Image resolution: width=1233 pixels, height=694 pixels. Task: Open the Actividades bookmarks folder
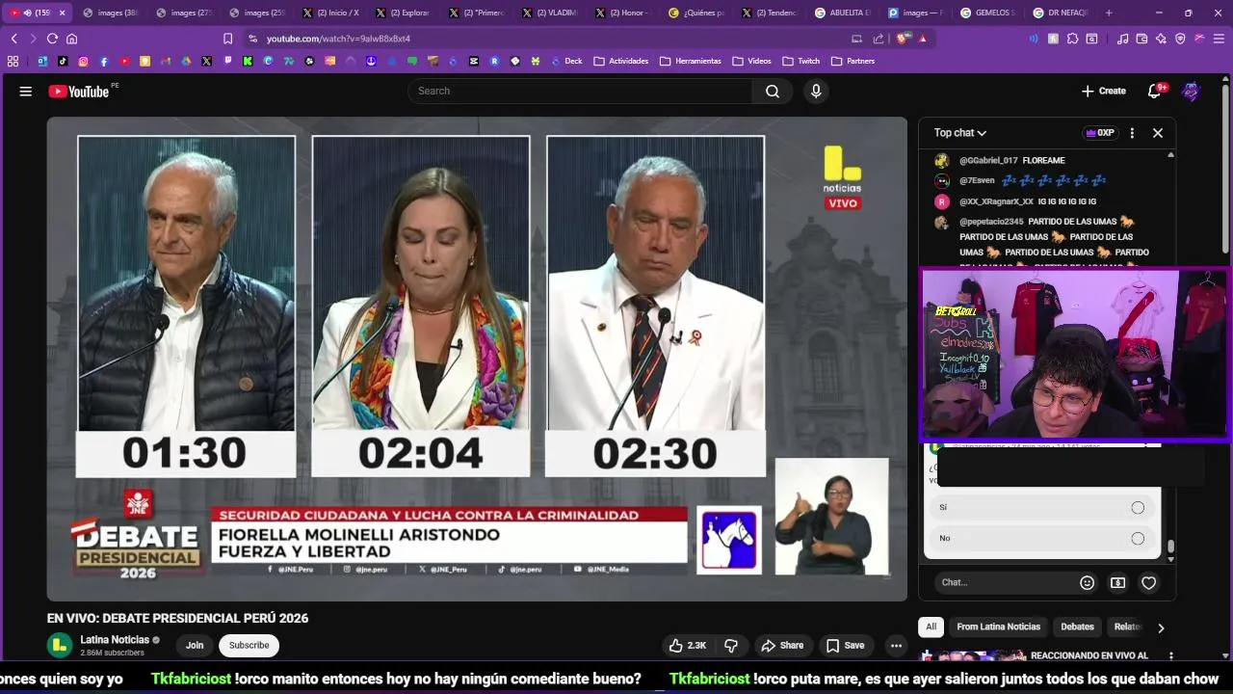point(621,61)
